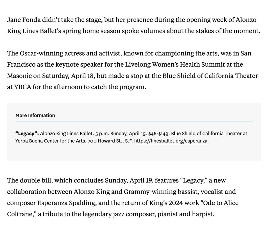Image resolution: width=265 pixels, height=228 pixels.
Task: Click the bold "Legacy" title in info box
Action: click(27, 134)
